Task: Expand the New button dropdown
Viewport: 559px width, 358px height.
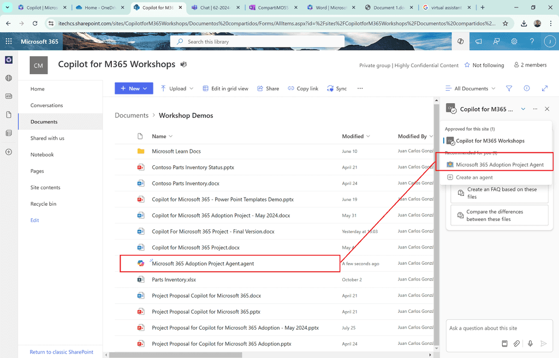Action: 145,88
